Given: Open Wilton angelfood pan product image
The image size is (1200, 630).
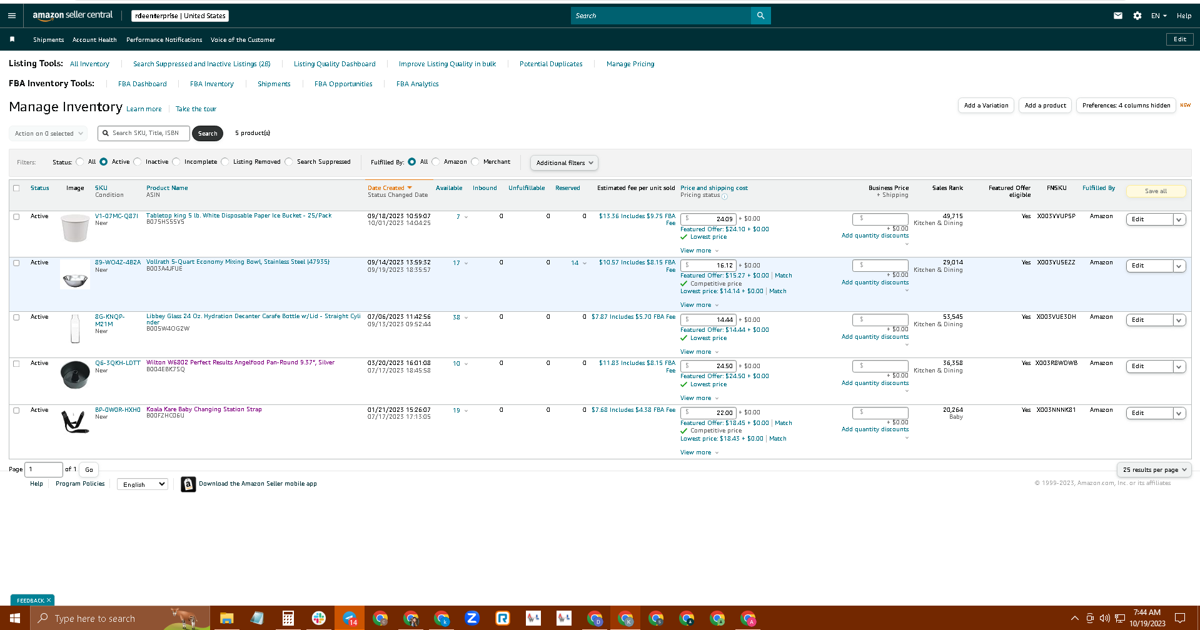Looking at the screenshot, I should [75, 375].
